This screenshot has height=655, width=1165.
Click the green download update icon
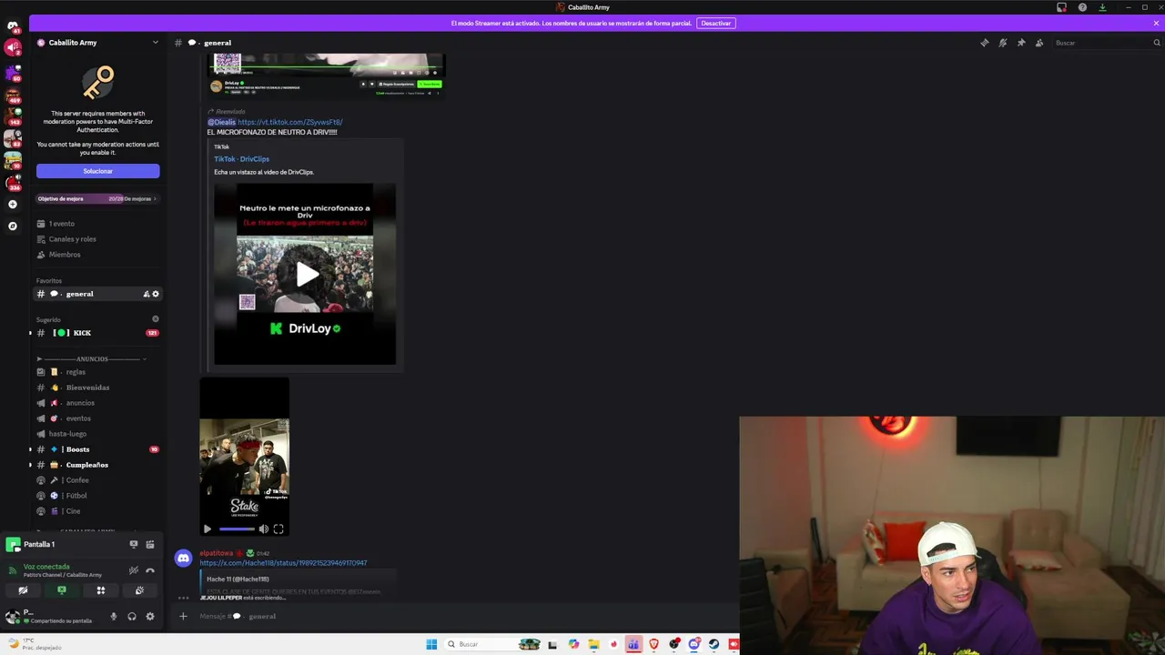pos(1102,7)
